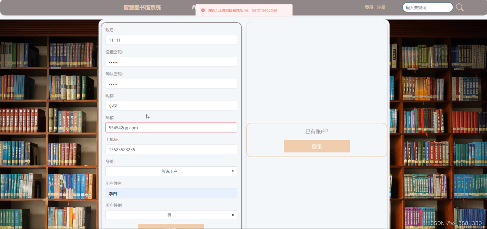Open the 注册 link in the header

[381, 7]
